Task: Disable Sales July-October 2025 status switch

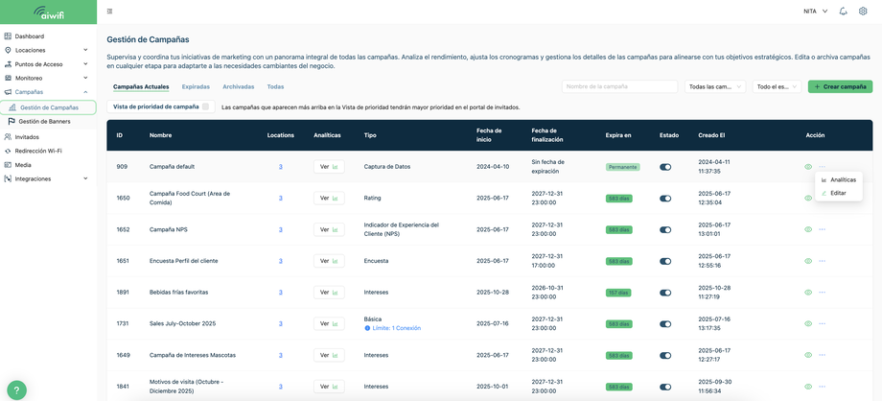Action: point(665,324)
